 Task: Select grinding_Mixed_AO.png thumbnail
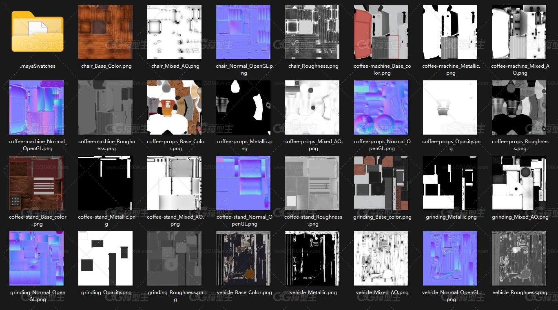click(x=519, y=183)
